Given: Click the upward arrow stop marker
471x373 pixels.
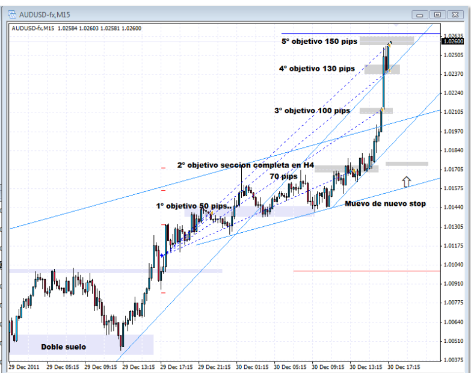Looking at the screenshot, I should coord(407,181).
